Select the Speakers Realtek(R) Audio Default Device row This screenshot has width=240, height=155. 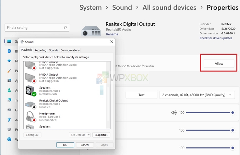click(x=65, y=91)
